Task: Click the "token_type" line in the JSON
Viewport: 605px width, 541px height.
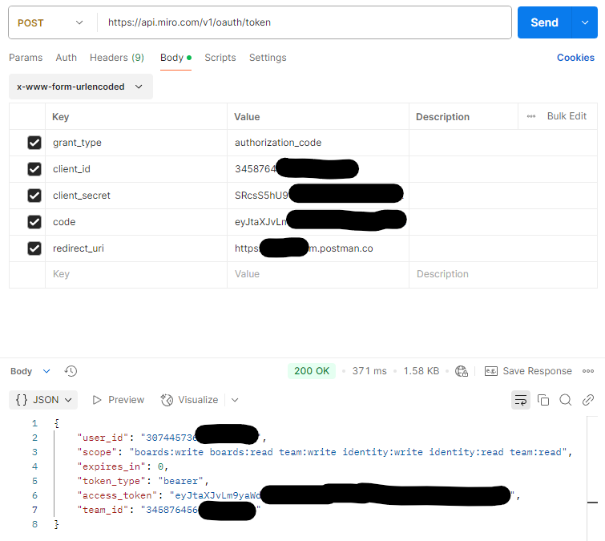Action: [143, 481]
